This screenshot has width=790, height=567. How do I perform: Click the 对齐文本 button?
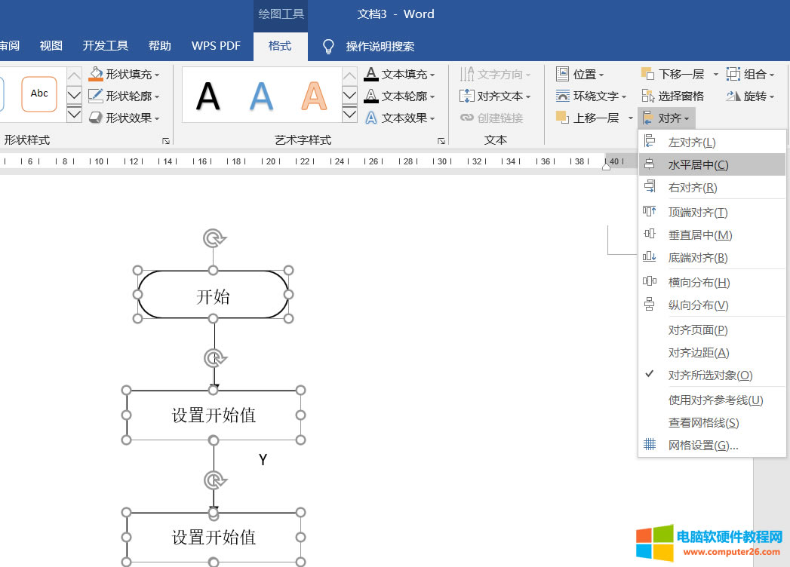pos(495,97)
